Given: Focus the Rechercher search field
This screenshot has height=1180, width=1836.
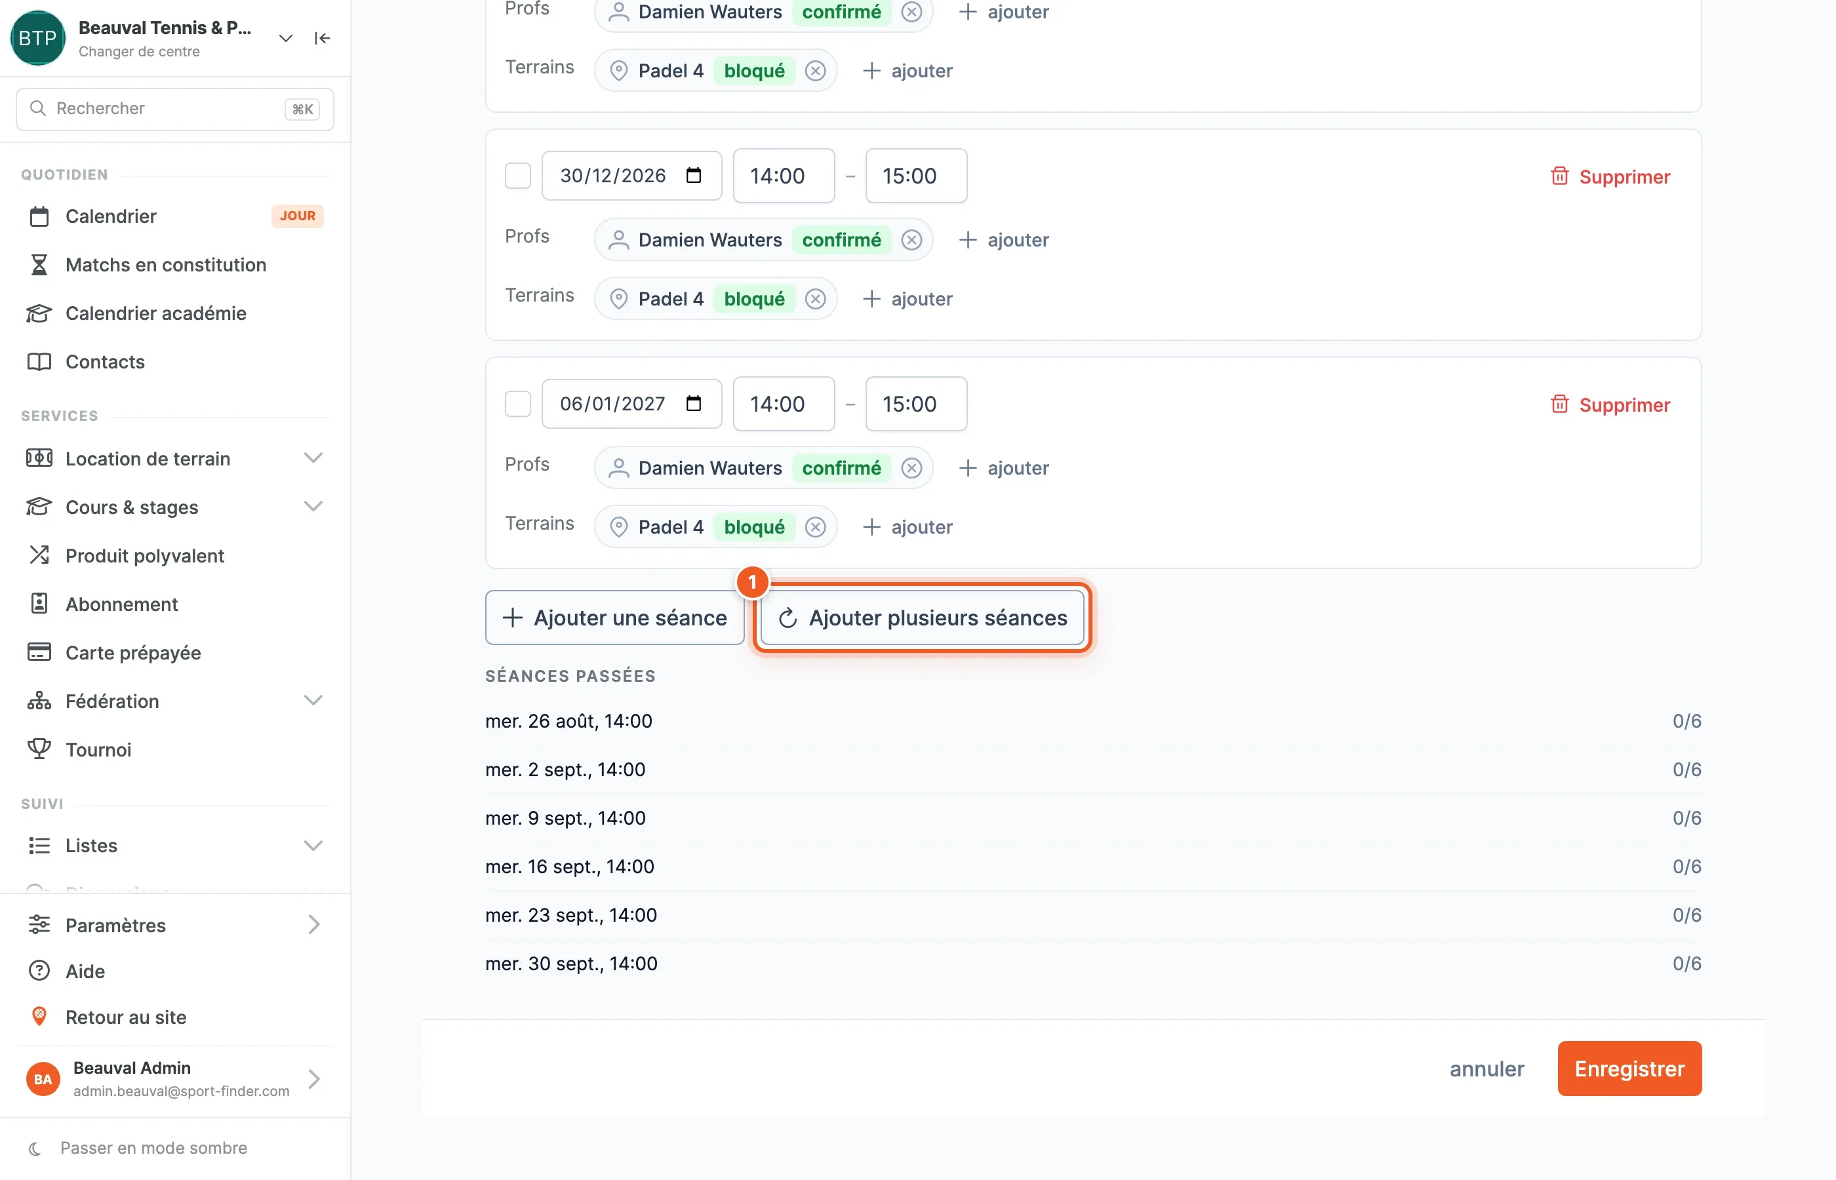Looking at the screenshot, I should (174, 109).
